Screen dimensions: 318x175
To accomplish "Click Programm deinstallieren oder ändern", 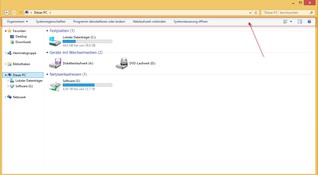I will (99, 22).
